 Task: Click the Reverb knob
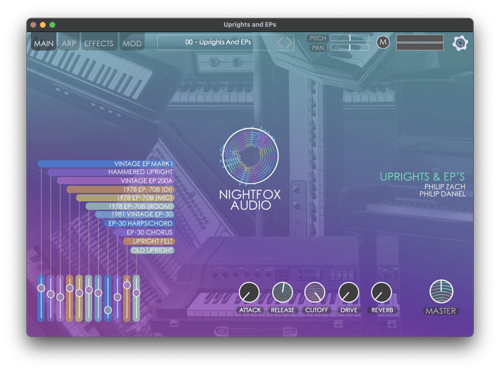point(382,292)
